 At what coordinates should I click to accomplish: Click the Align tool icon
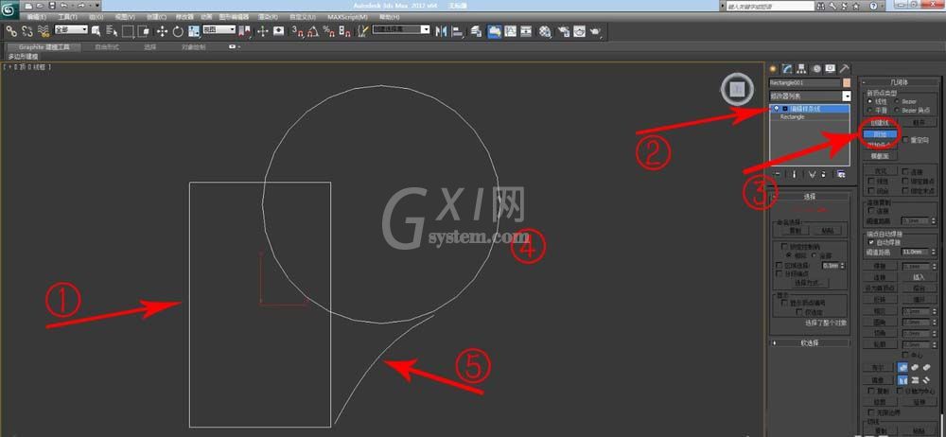click(458, 31)
